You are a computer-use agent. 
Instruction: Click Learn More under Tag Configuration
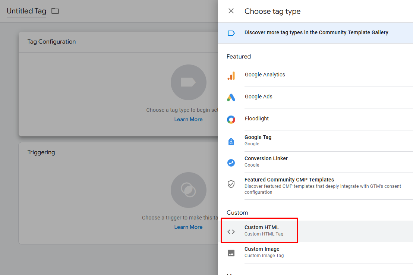click(x=188, y=120)
